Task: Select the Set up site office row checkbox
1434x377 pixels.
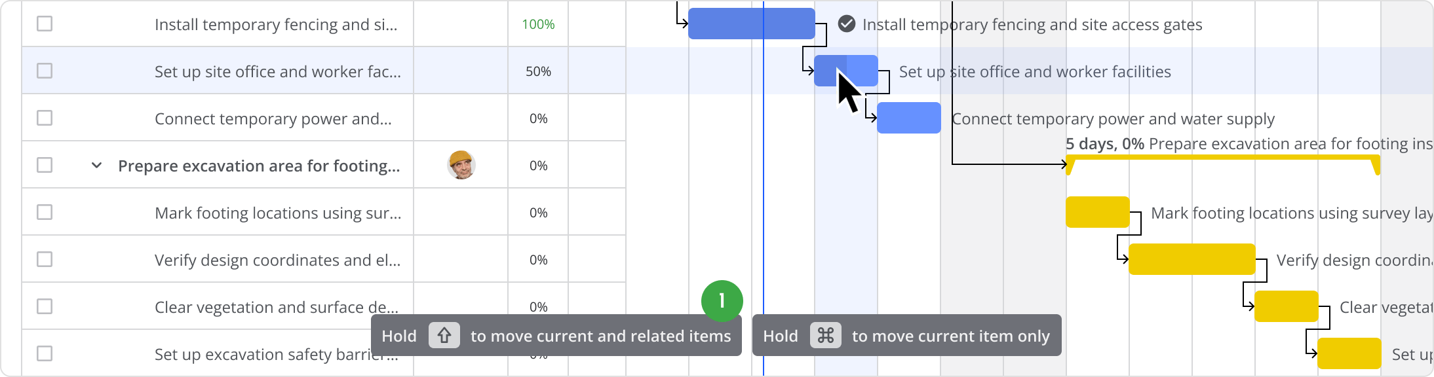Action: point(45,71)
